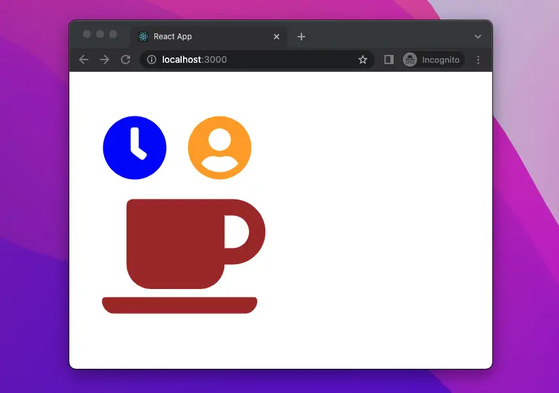Select the React App tab title
Image resolution: width=559 pixels, height=393 pixels.
173,37
